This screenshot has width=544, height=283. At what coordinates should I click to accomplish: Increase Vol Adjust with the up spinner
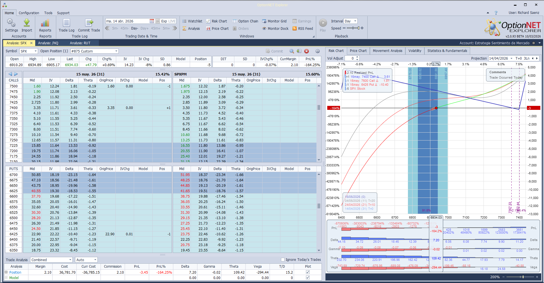coord(357,57)
